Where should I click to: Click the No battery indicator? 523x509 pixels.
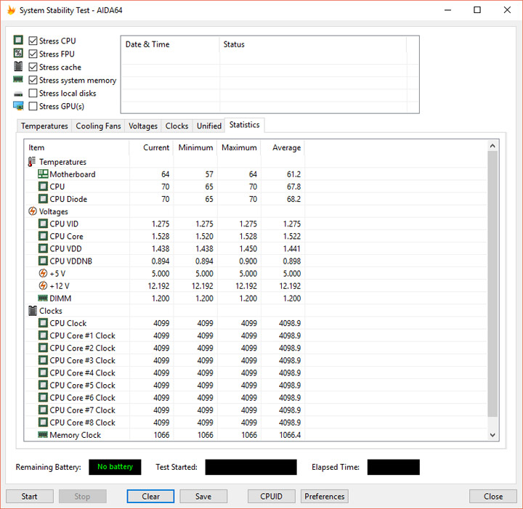[x=115, y=467]
